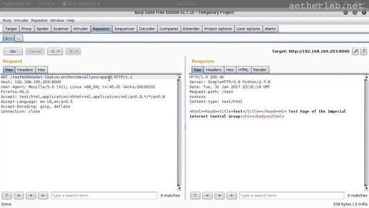369x208 pixels.
Task: Switch to the Proxy tab
Action: click(x=27, y=29)
